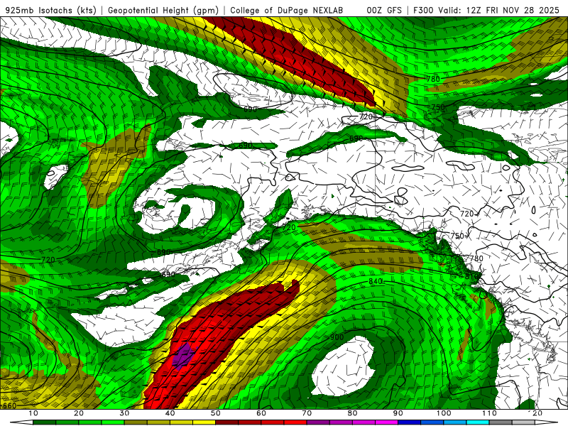Click the 810 height contour label
Image resolution: width=568 pixels, height=426 pixels.
coord(471,276)
